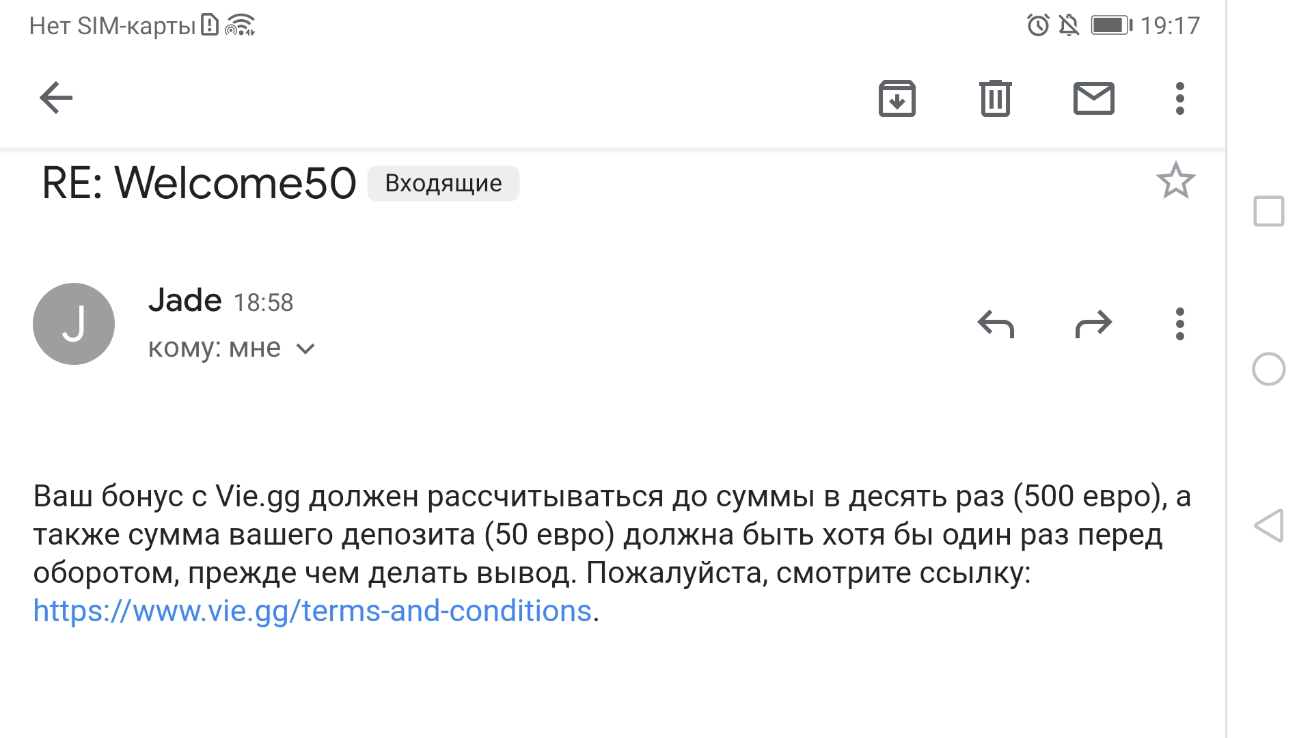This screenshot has width=1312, height=738.
Task: Reply to Jade's message
Action: [x=996, y=324]
